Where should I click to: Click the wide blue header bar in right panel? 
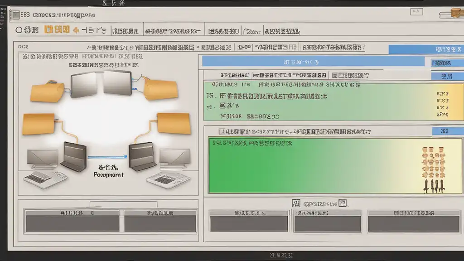pyautogui.click(x=313, y=62)
